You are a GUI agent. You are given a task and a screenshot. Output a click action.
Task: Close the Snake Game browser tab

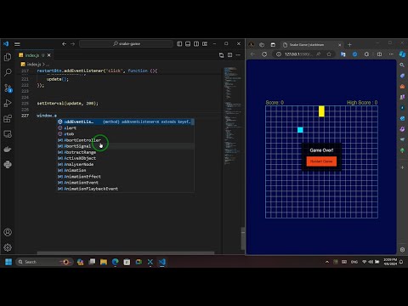click(x=340, y=45)
